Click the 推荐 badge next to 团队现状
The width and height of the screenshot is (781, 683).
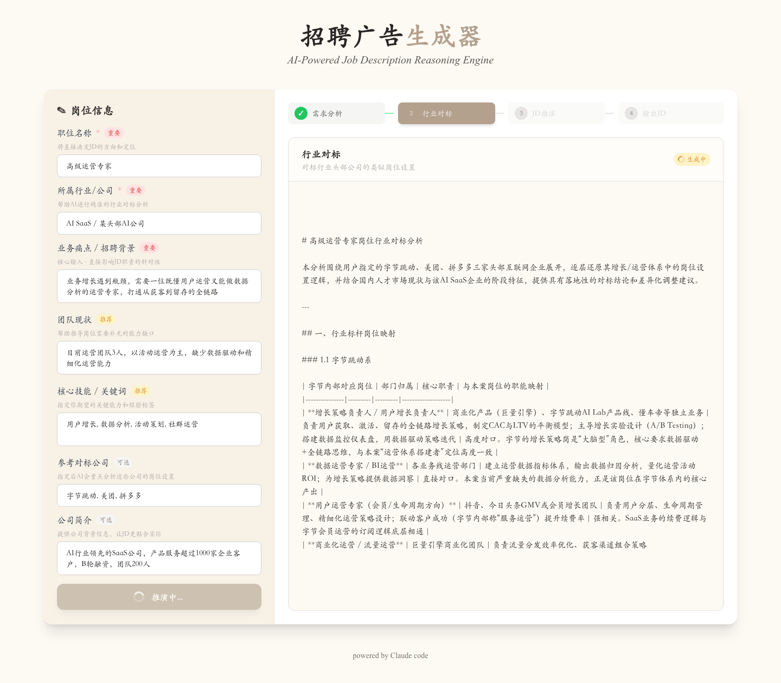click(106, 319)
